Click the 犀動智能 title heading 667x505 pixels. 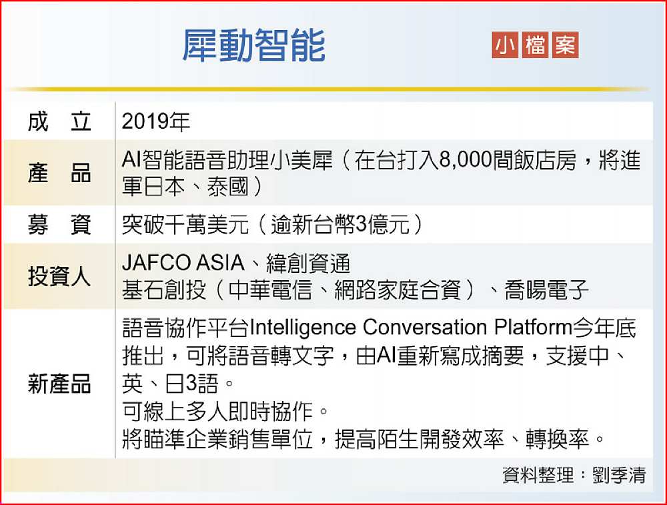tap(253, 47)
